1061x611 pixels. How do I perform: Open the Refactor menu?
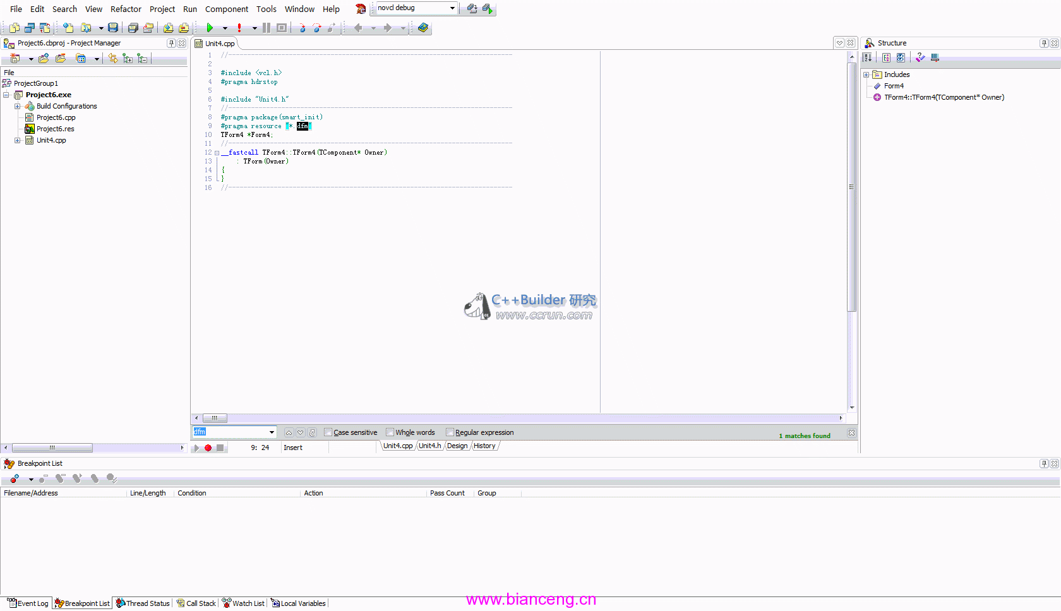click(126, 9)
